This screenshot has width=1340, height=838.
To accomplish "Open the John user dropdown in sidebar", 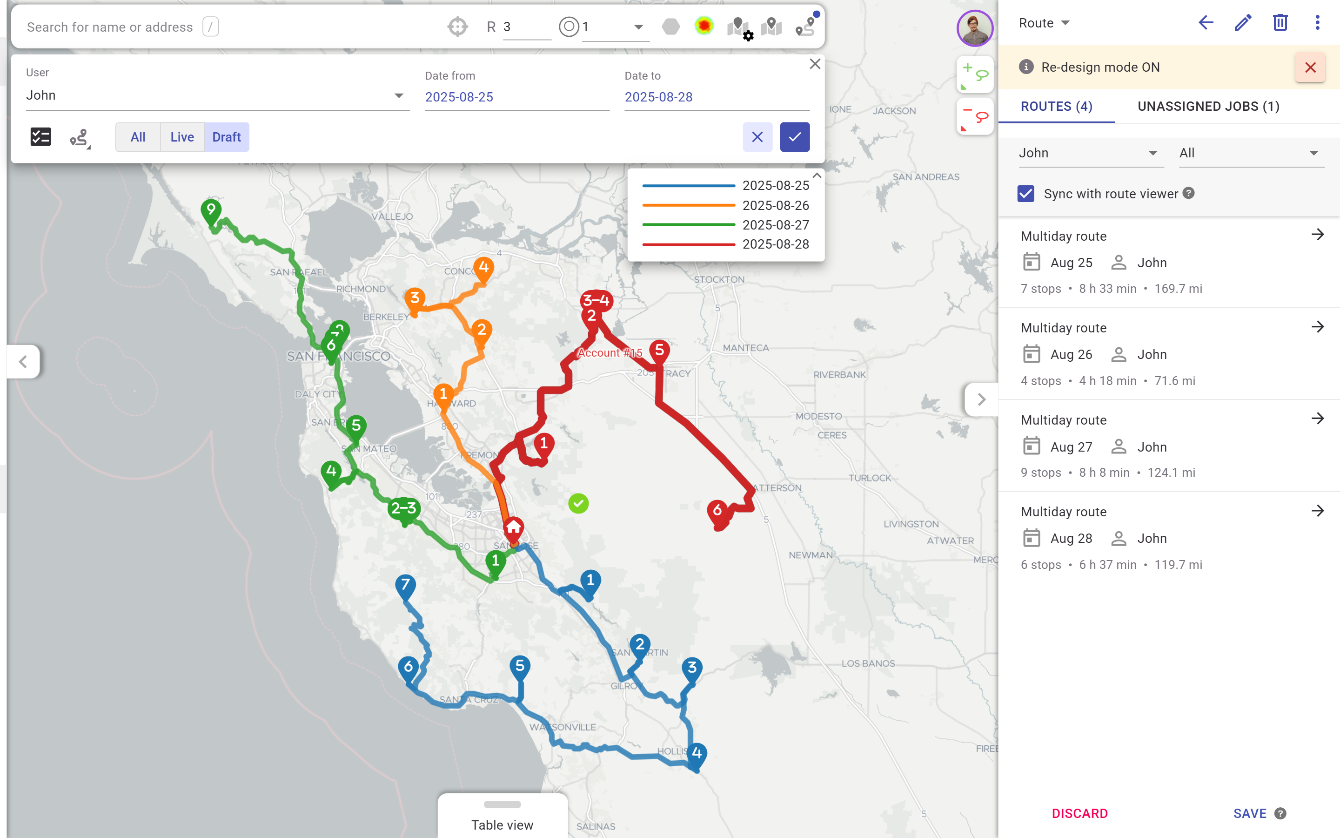I will (x=1090, y=153).
